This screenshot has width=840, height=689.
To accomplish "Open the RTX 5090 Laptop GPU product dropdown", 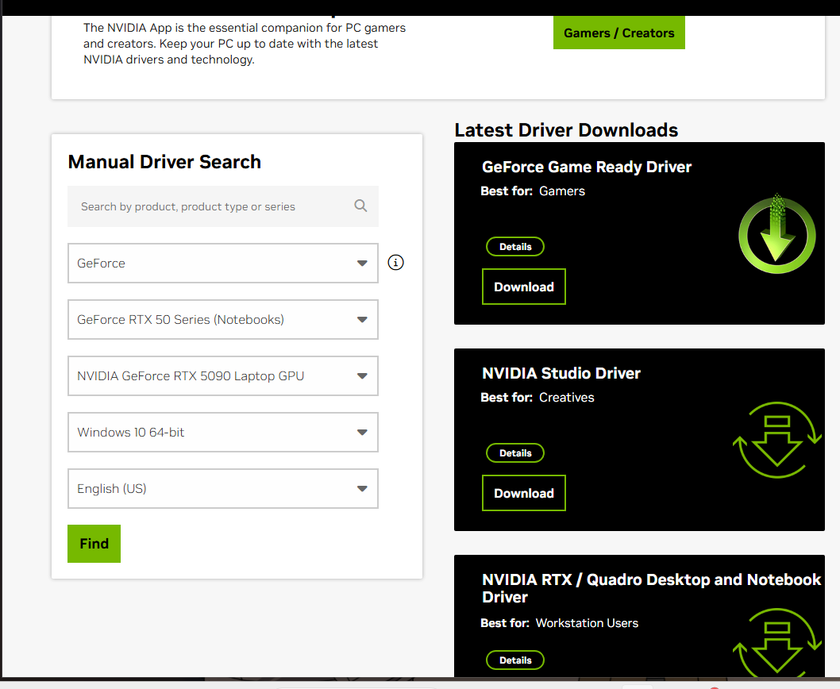I will 222,376.
